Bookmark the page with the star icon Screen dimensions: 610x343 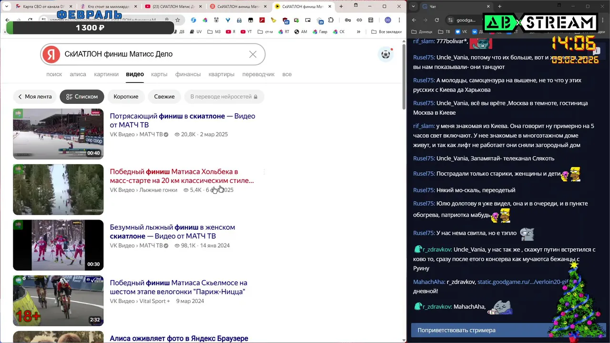point(178,20)
